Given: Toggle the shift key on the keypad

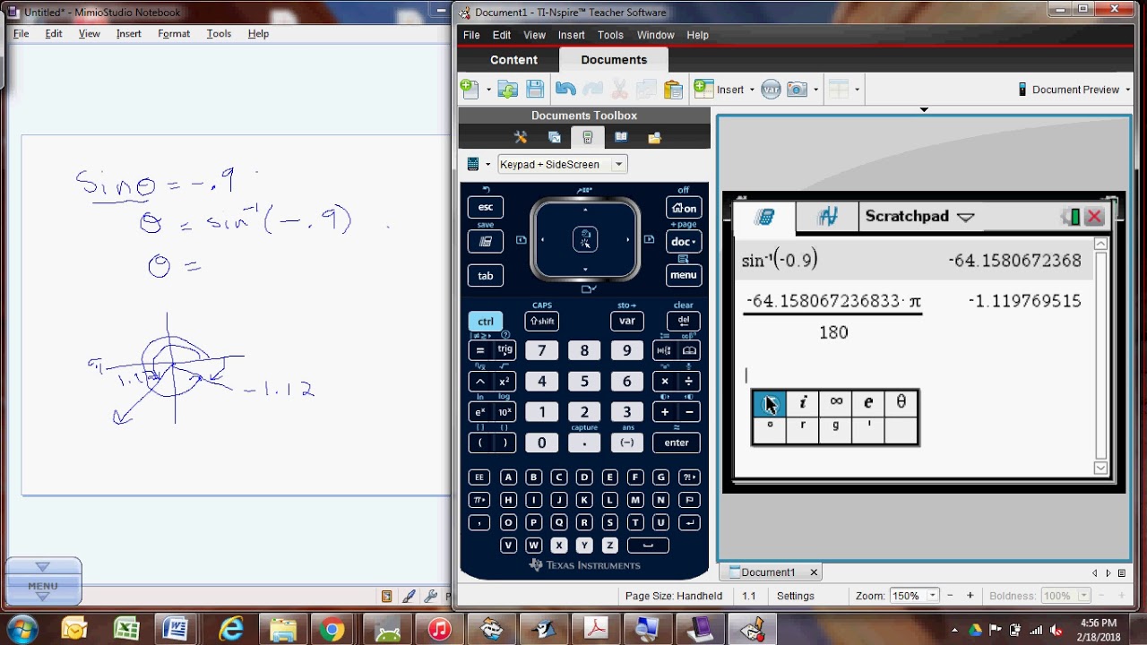Looking at the screenshot, I should tap(541, 321).
